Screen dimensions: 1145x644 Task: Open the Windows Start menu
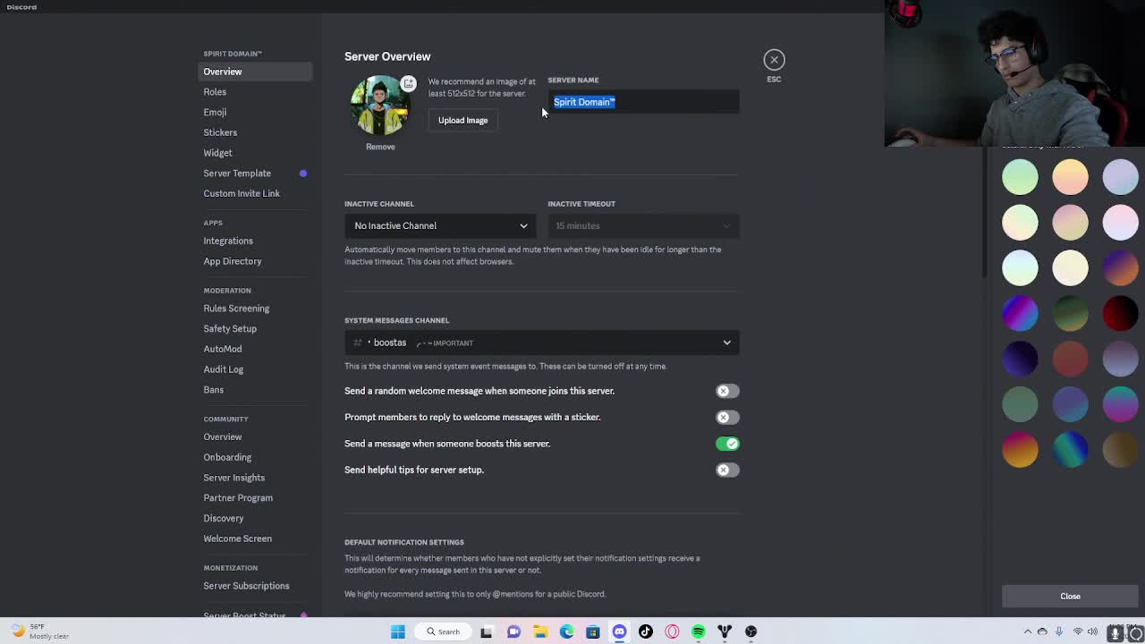pos(398,631)
